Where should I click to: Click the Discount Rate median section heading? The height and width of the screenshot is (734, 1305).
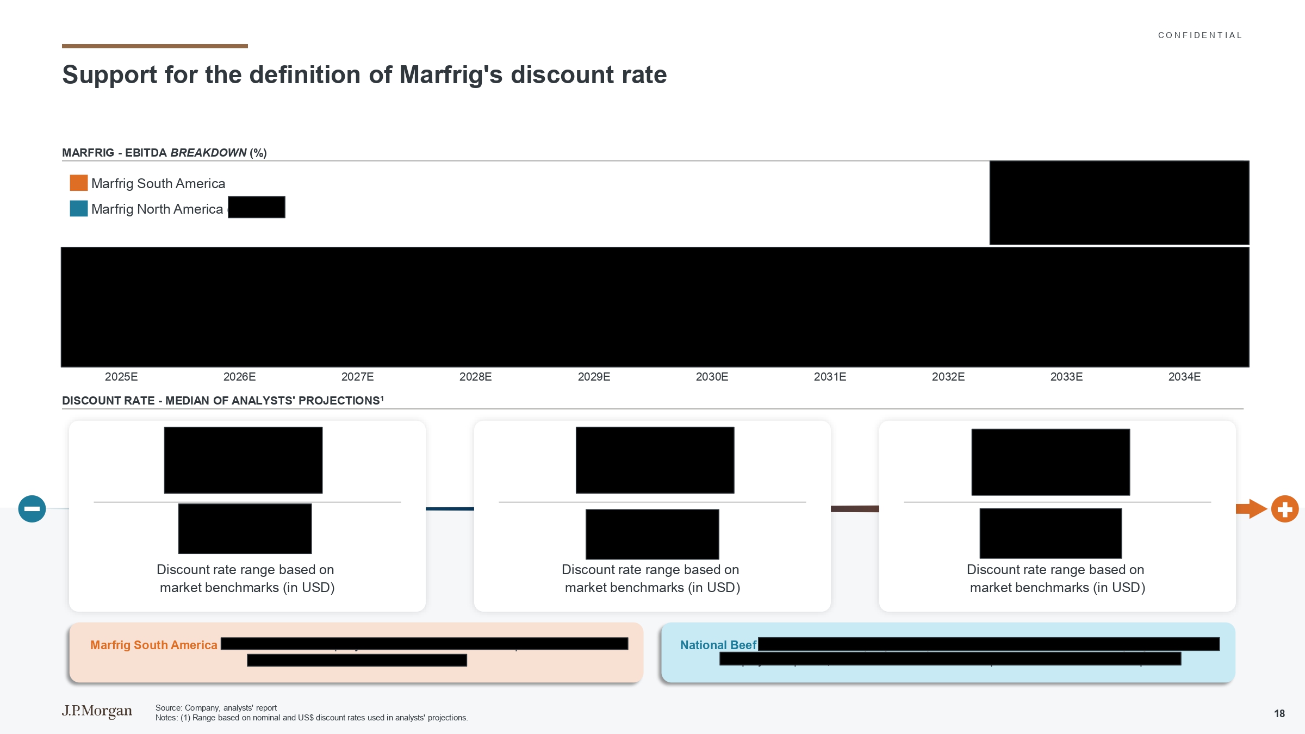coord(223,401)
